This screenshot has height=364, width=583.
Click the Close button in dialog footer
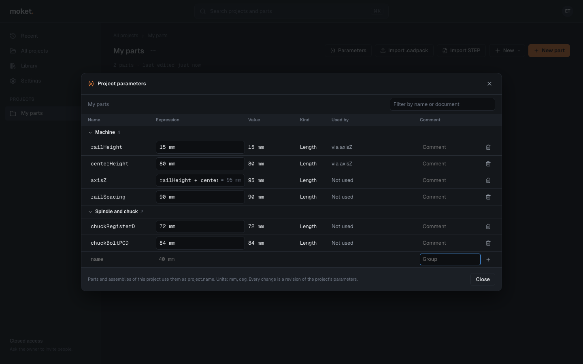tap(483, 279)
